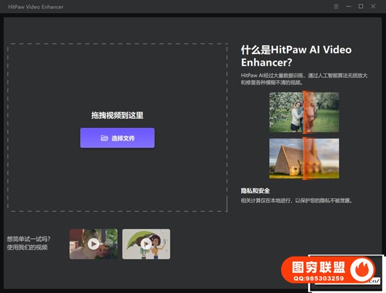The height and width of the screenshot is (293, 386).
Task: Open the hamburger menu in the title bar
Action: click(336, 6)
